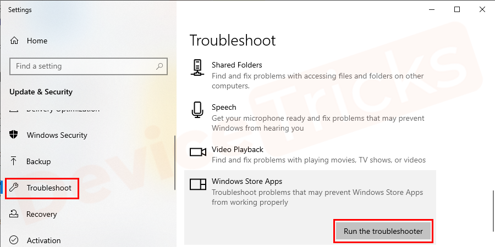Click the search magnifier icon
Screen dimensions: 495x247
tap(159, 66)
